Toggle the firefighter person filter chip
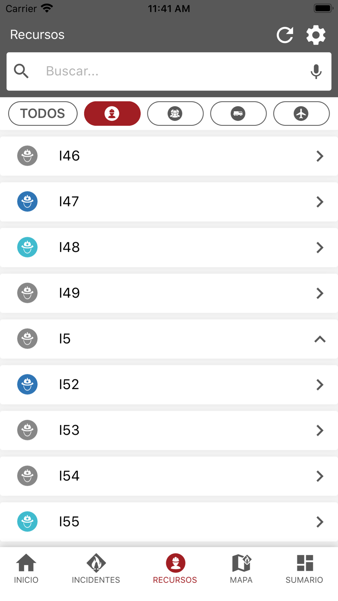 click(x=112, y=114)
